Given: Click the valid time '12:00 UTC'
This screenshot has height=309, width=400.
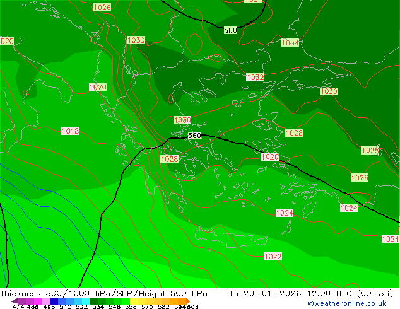Looking at the screenshot, I should click(x=331, y=294).
